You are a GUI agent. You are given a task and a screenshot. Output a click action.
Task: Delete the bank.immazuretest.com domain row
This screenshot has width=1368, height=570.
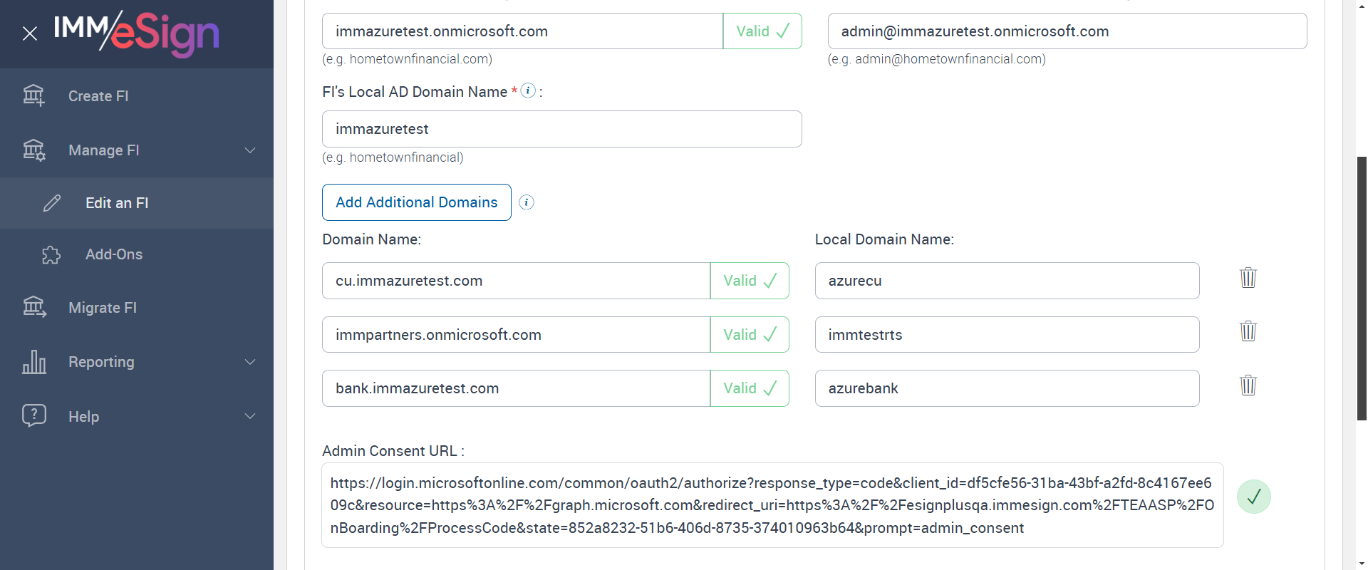click(1248, 385)
